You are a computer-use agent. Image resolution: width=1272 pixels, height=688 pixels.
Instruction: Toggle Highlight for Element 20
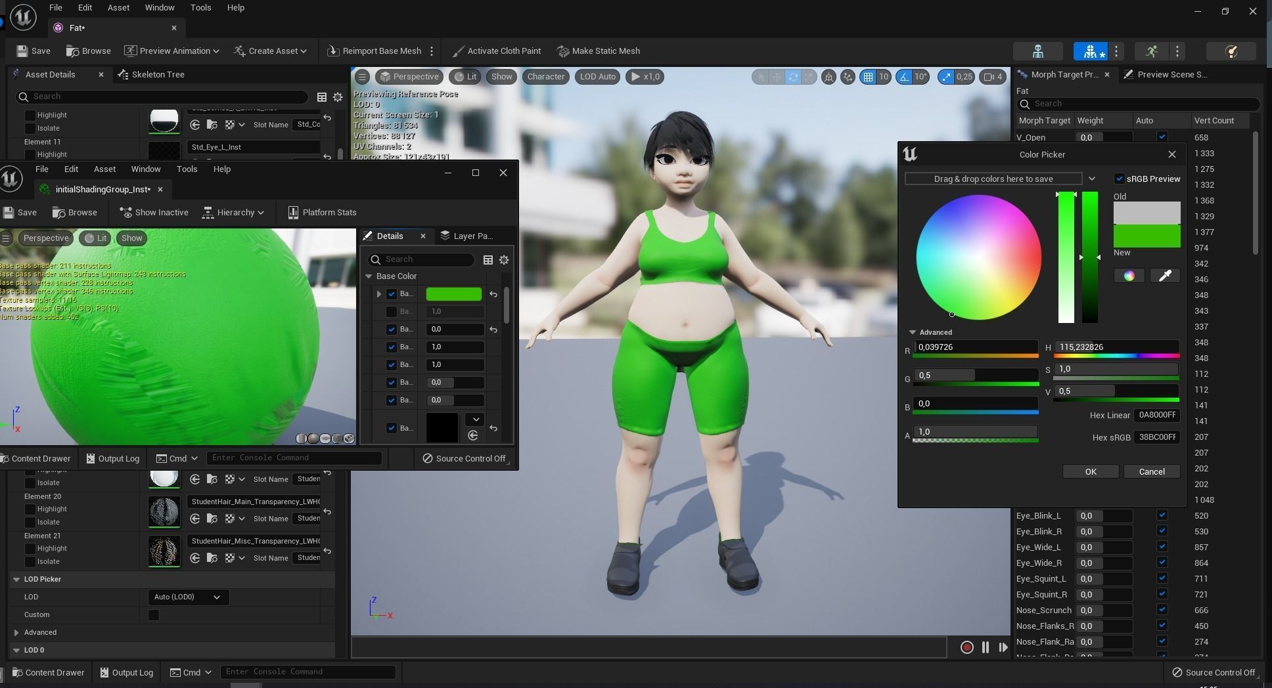pos(30,509)
